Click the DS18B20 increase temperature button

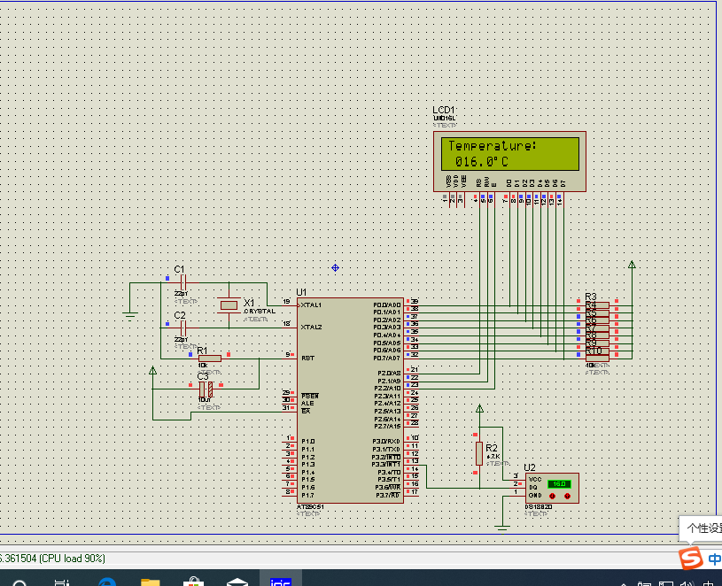pos(567,496)
